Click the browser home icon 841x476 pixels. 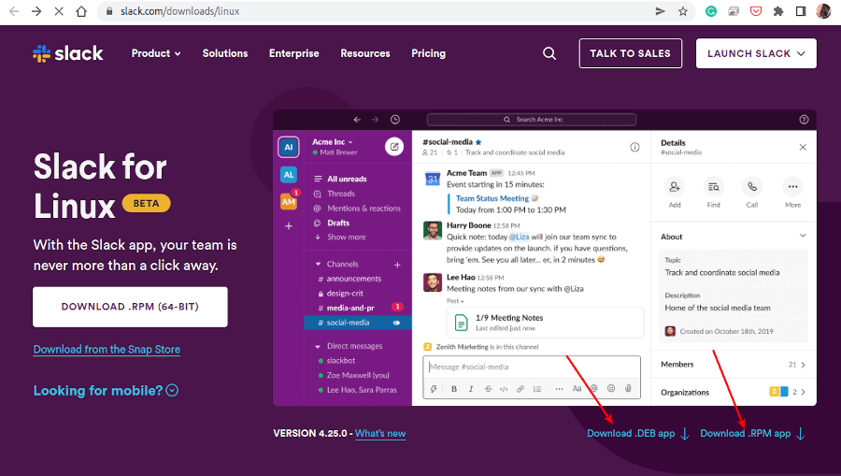pos(82,11)
